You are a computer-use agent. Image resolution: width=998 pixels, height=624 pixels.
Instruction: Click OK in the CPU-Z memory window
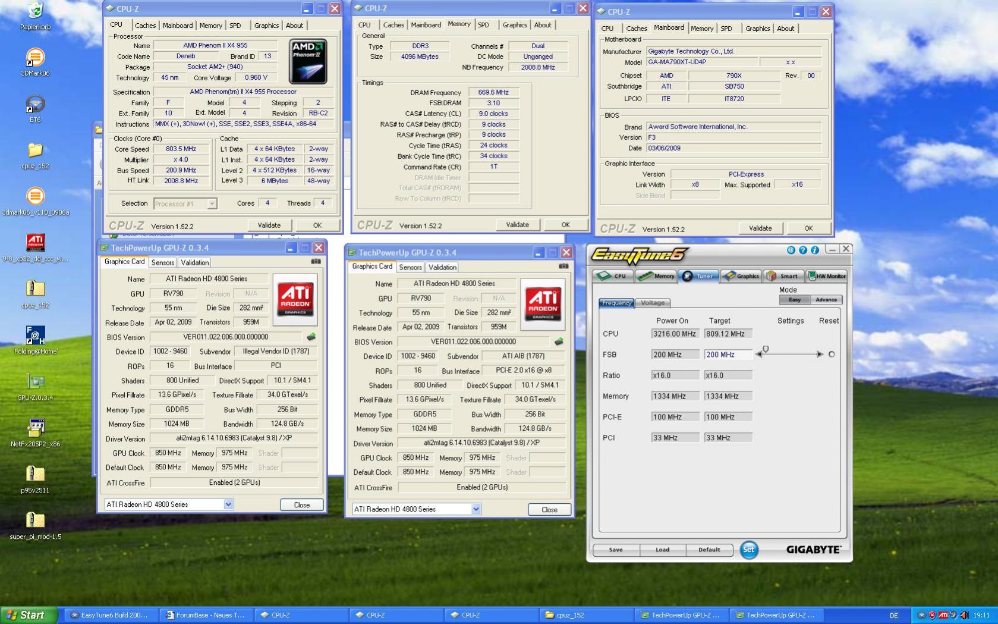(x=566, y=225)
